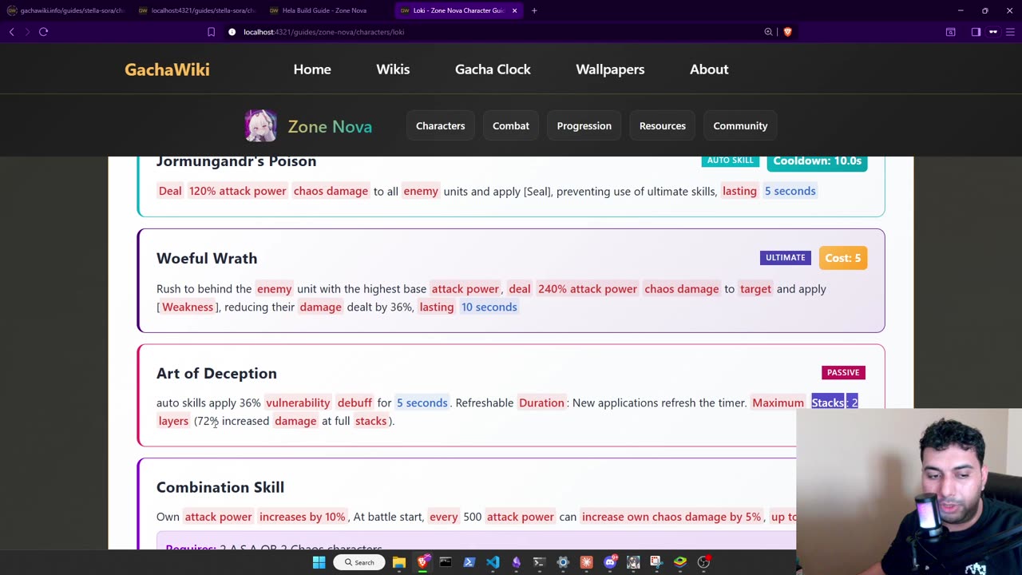Click the Combination Skill heading
Image resolution: width=1022 pixels, height=575 pixels.
[x=220, y=487]
